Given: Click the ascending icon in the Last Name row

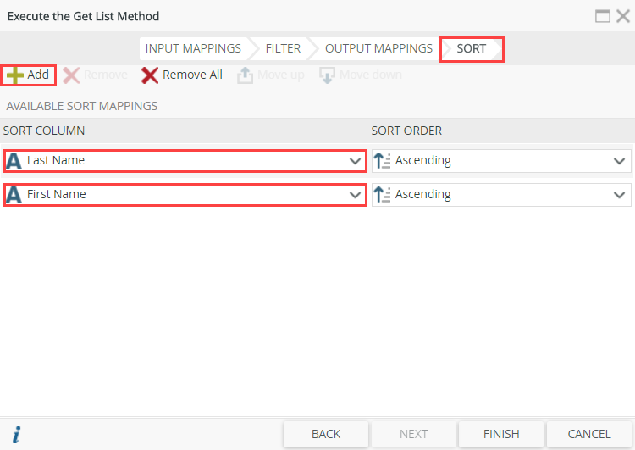Looking at the screenshot, I should click(x=383, y=160).
